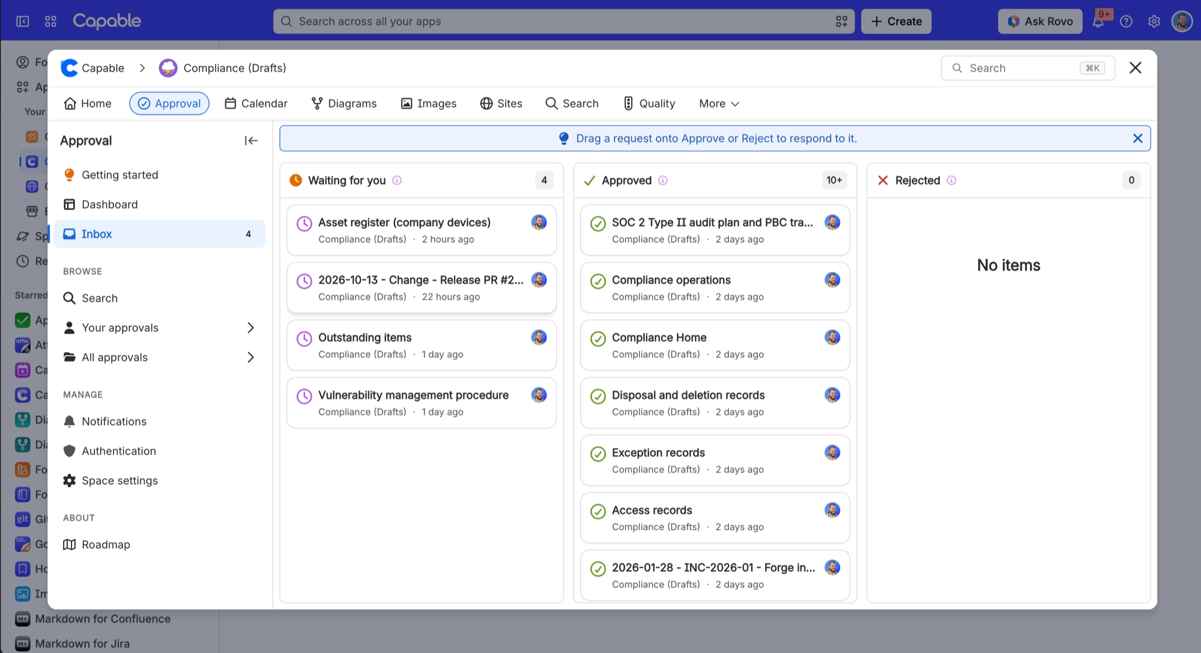
Task: Open Ask Rovo assistant
Action: (1040, 22)
